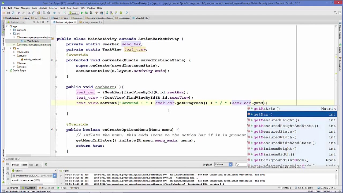Screen dimensions: 343x193
Task: Open the Emulator Nexus_5 device dropdown
Action: tap(34, 176)
